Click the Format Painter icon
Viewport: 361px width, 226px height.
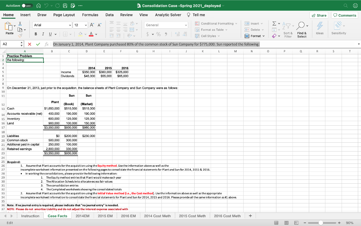(x=20, y=35)
